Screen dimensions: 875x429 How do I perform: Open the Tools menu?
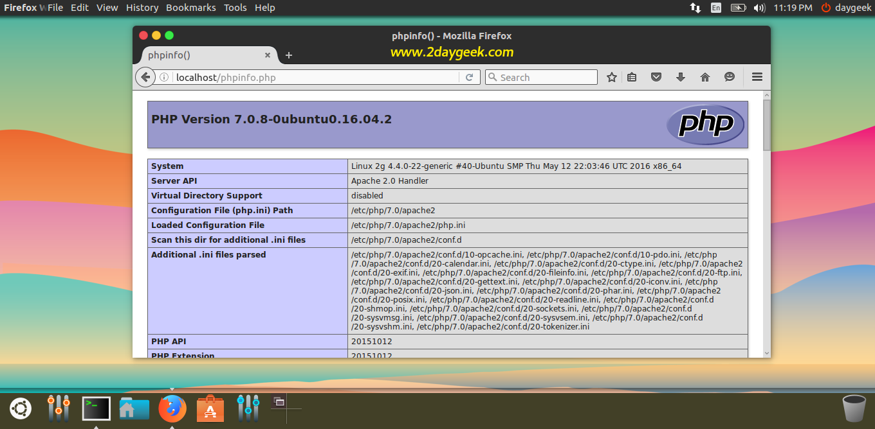[235, 8]
